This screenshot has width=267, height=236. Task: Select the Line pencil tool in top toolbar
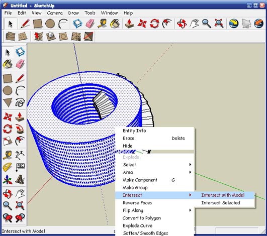[25, 24]
